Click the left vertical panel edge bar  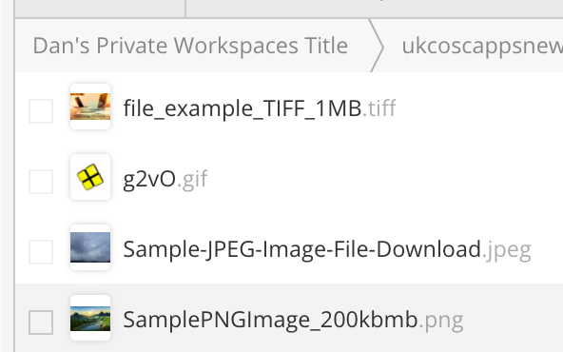coord(8,176)
